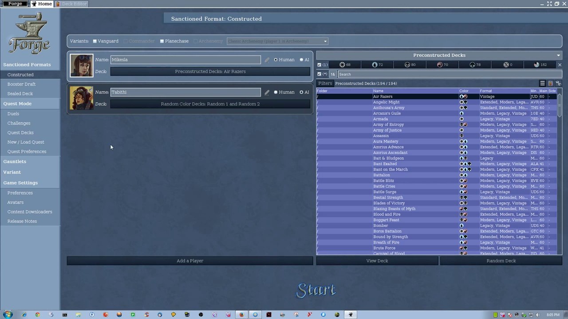This screenshot has width=568, height=319.
Task: Collapse Game Settings section
Action: click(20, 183)
